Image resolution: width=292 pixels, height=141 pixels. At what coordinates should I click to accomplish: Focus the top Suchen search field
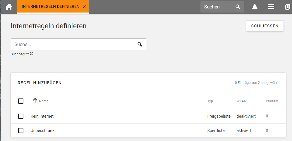click(218, 7)
